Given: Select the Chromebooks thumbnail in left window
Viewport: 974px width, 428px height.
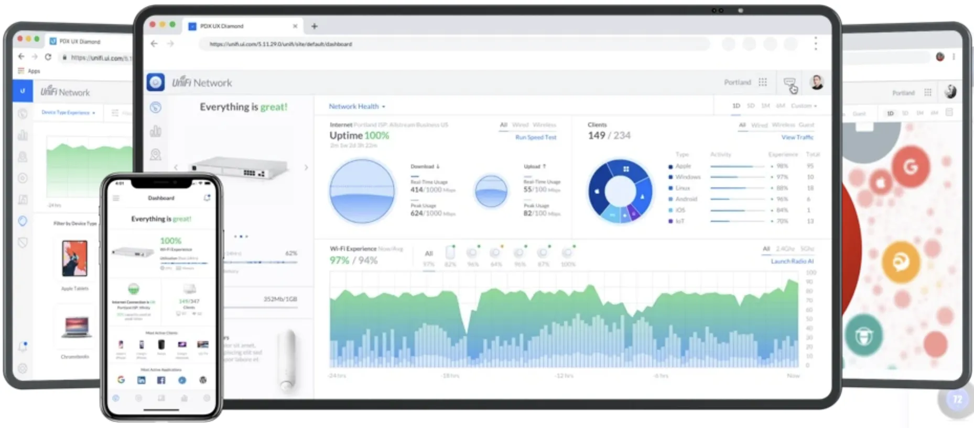Looking at the screenshot, I should click(x=76, y=328).
